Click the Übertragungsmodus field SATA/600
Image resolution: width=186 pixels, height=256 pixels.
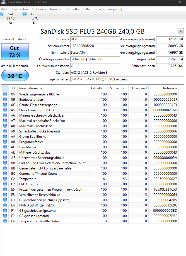(x=95, y=59)
